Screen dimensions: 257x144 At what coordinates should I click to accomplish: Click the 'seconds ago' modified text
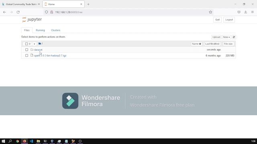coord(214,50)
